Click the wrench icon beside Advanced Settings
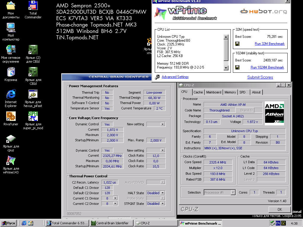Screen dimensions: 303x227 pyautogui.click(x=157, y=77)
